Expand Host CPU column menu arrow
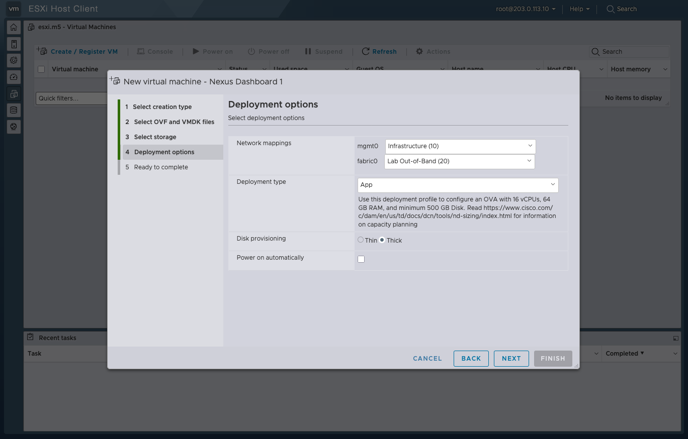This screenshot has width=688, height=439. [x=601, y=69]
